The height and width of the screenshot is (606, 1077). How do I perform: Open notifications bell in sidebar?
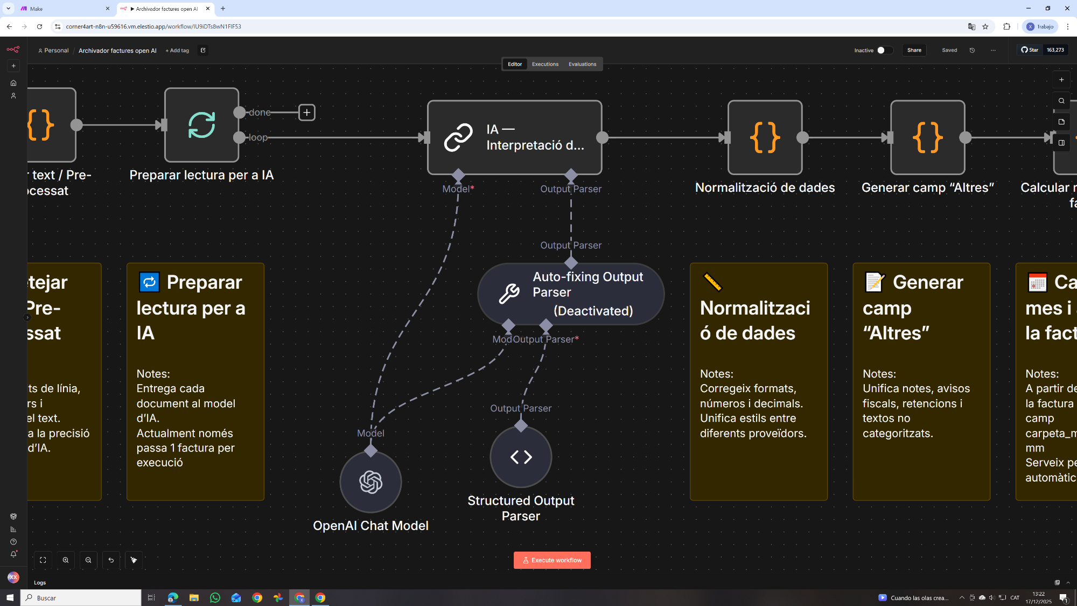click(13, 554)
